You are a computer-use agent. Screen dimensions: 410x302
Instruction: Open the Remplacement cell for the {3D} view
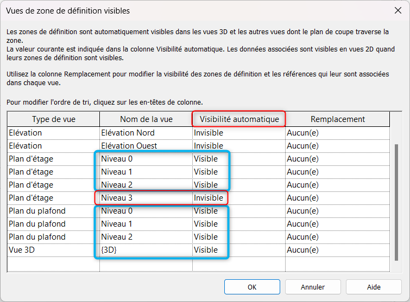pyautogui.click(x=337, y=250)
